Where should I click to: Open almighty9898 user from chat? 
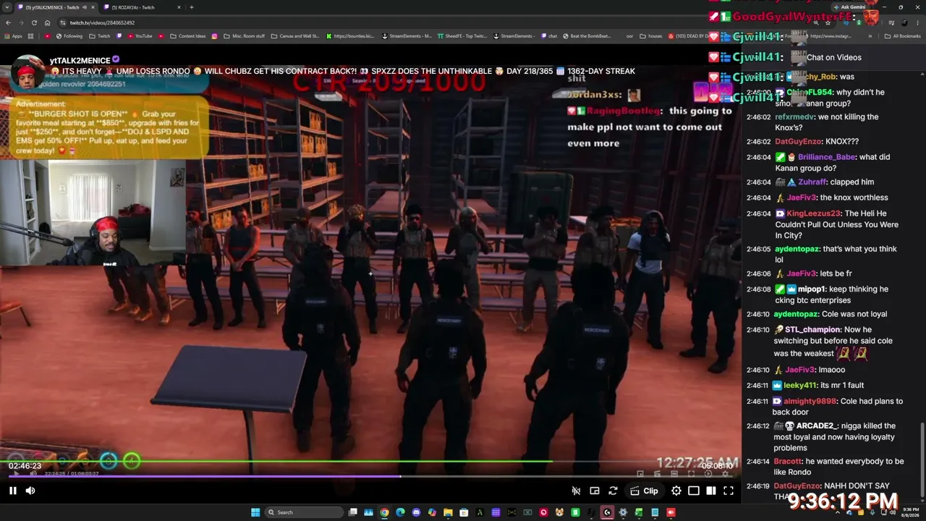810,402
